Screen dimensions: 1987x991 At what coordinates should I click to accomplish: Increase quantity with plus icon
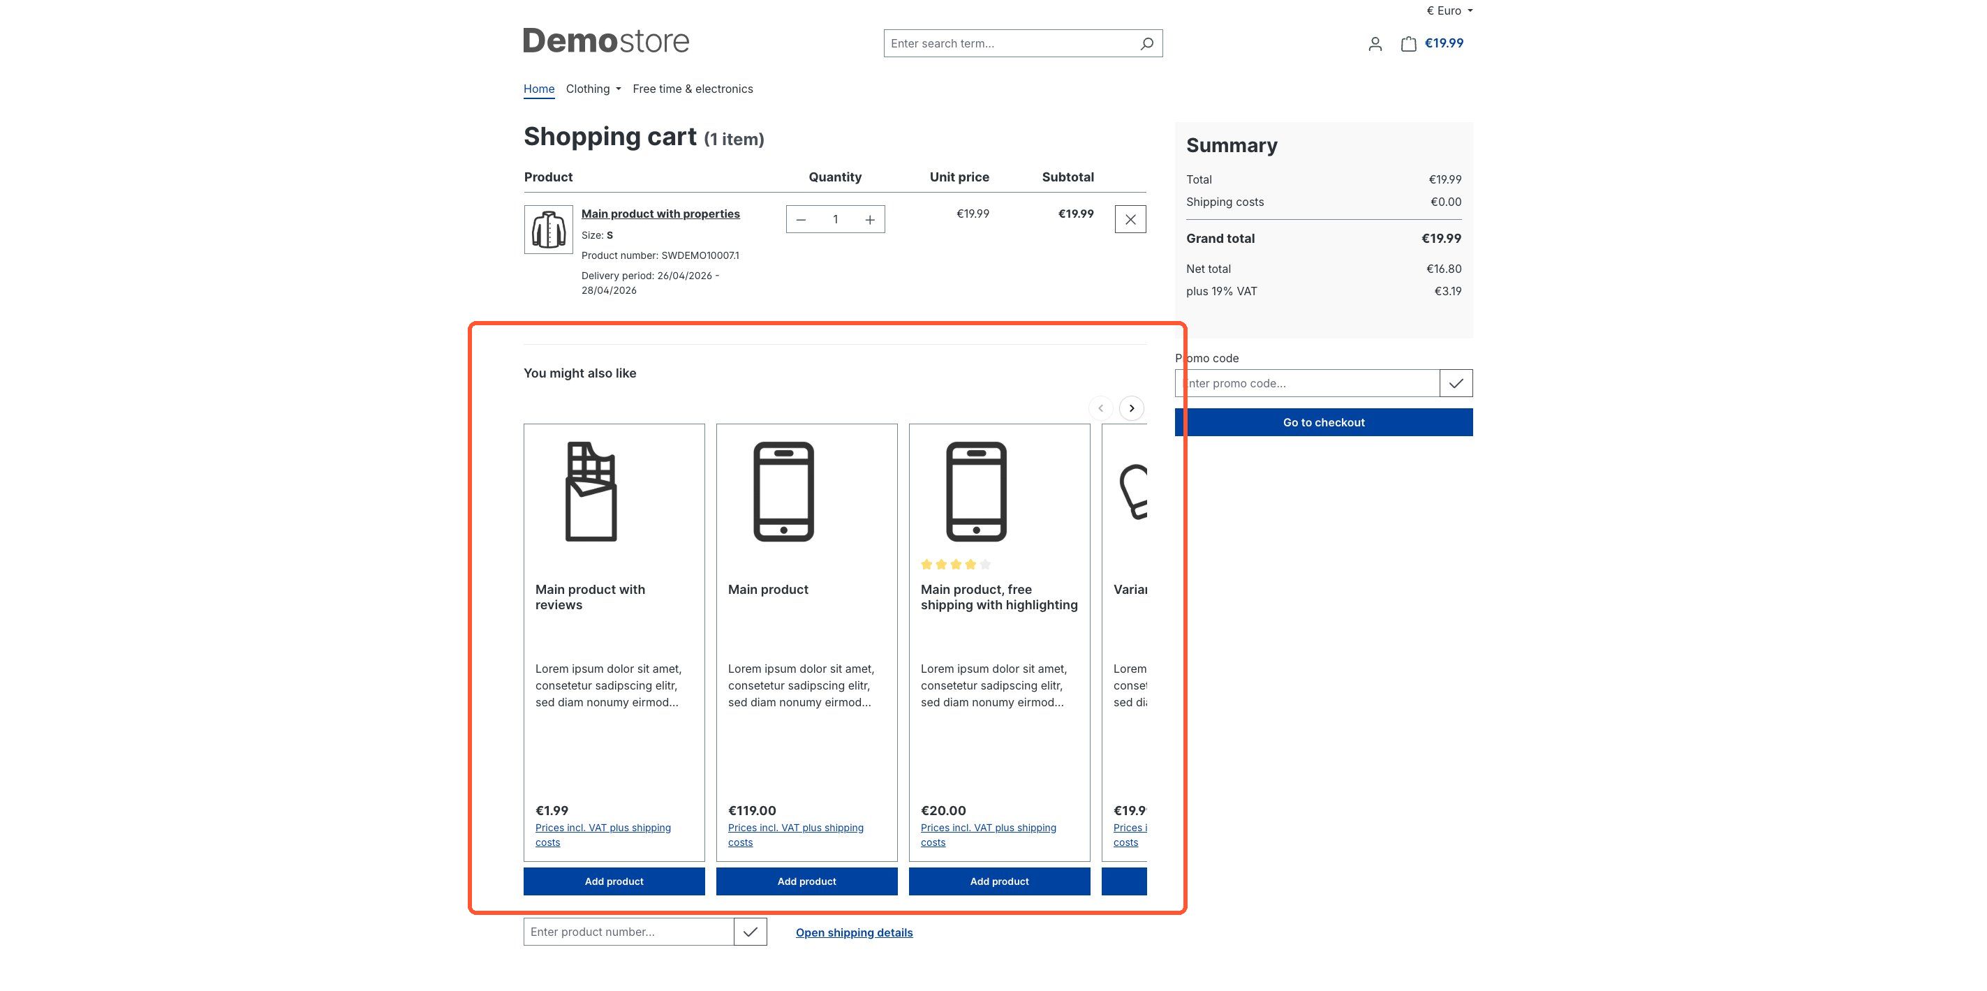pos(869,220)
